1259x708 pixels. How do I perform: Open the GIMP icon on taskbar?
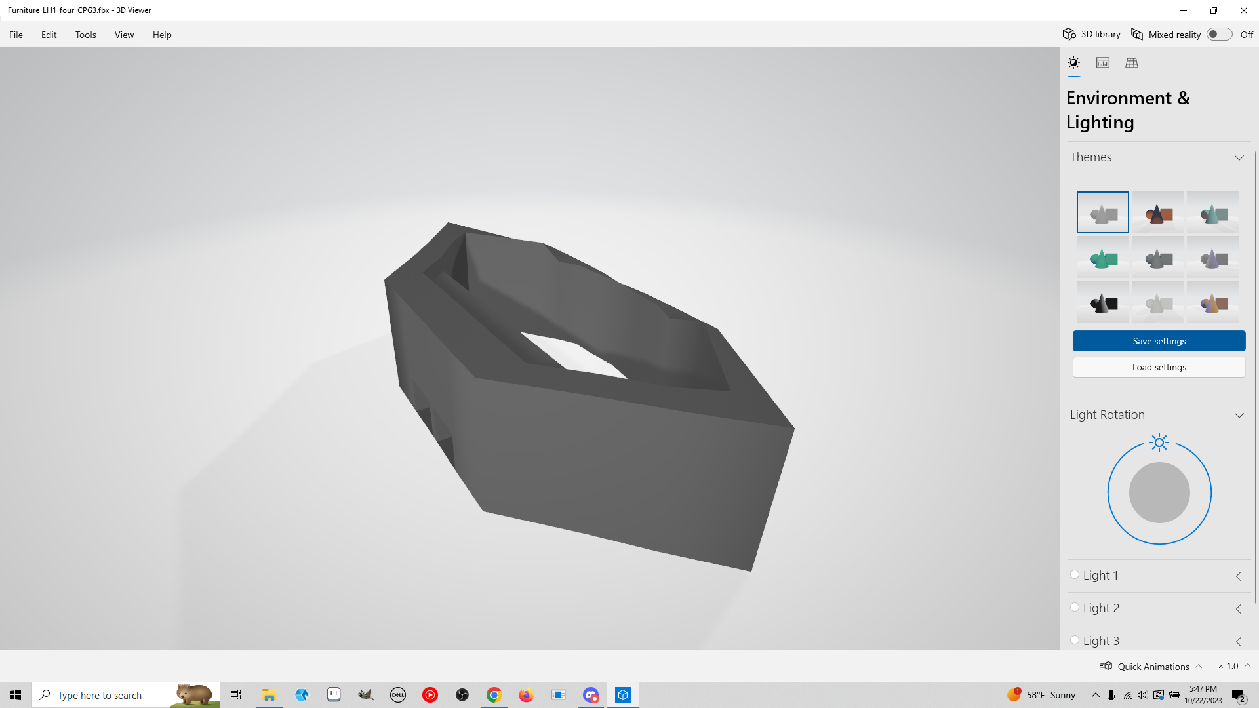[366, 695]
